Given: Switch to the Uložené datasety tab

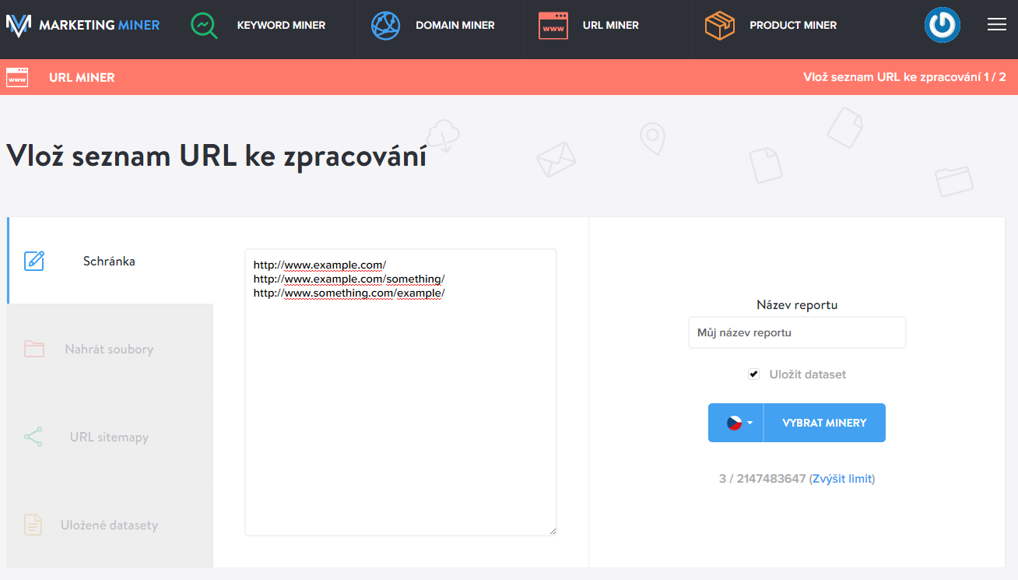Looking at the screenshot, I should coord(110,525).
